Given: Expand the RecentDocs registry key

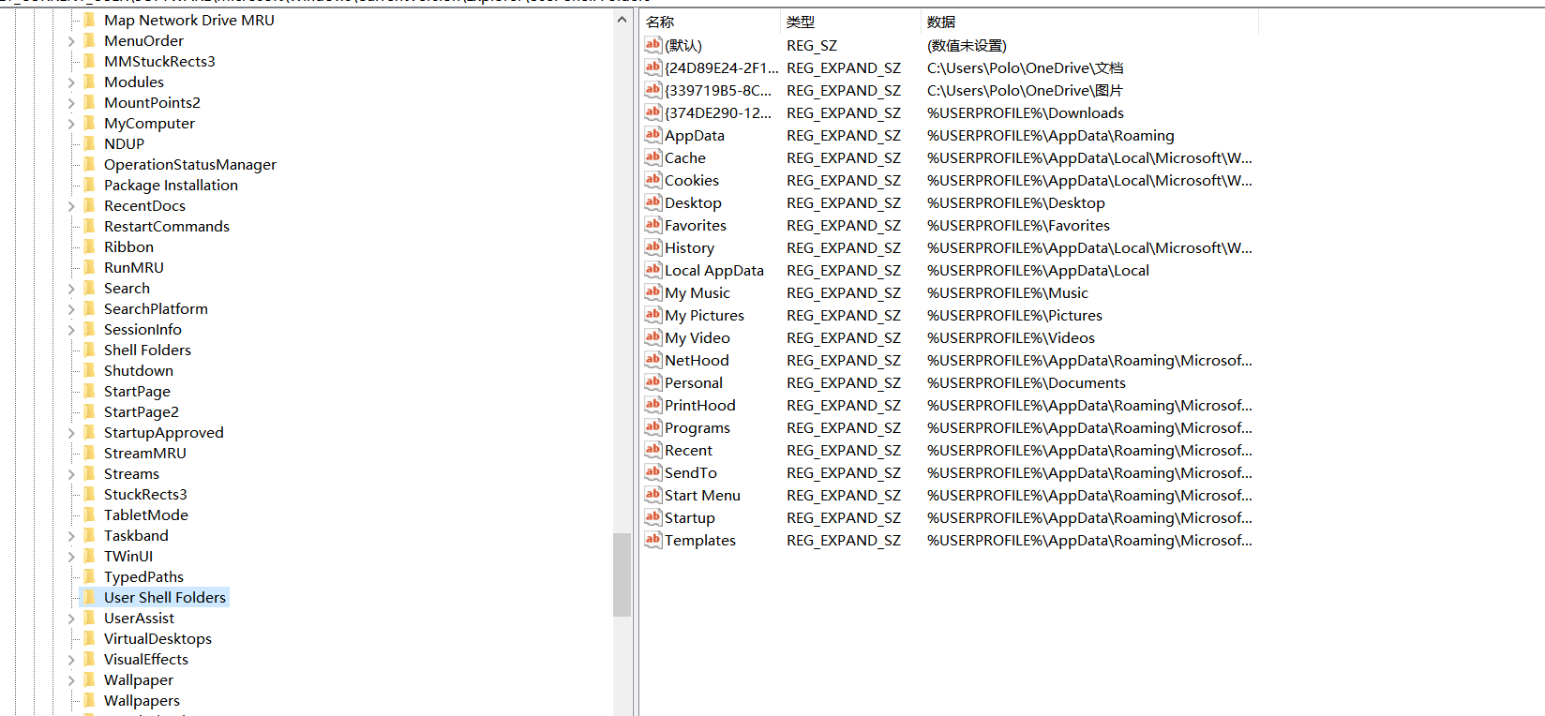Looking at the screenshot, I should (x=71, y=206).
